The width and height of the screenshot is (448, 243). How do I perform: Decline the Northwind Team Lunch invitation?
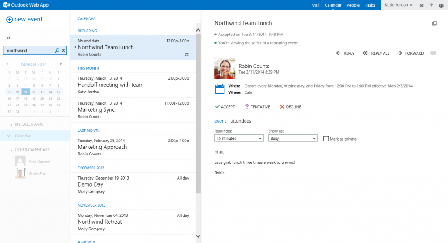(x=290, y=107)
